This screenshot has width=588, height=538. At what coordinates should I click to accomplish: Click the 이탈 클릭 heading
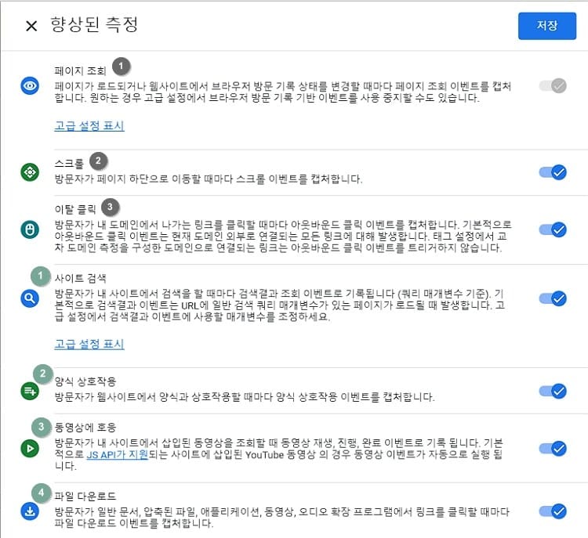point(75,209)
